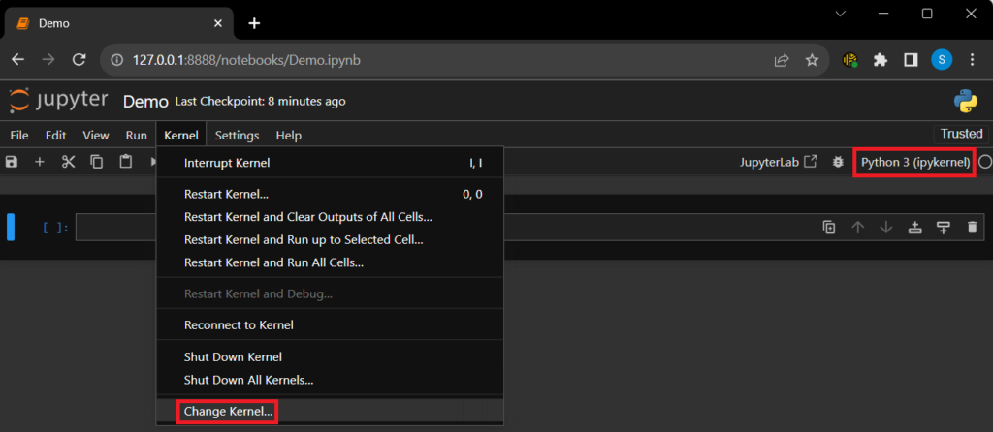Screen dimensions: 993x432
Task: Click the copy cell toolbar icon
Action: tap(97, 162)
